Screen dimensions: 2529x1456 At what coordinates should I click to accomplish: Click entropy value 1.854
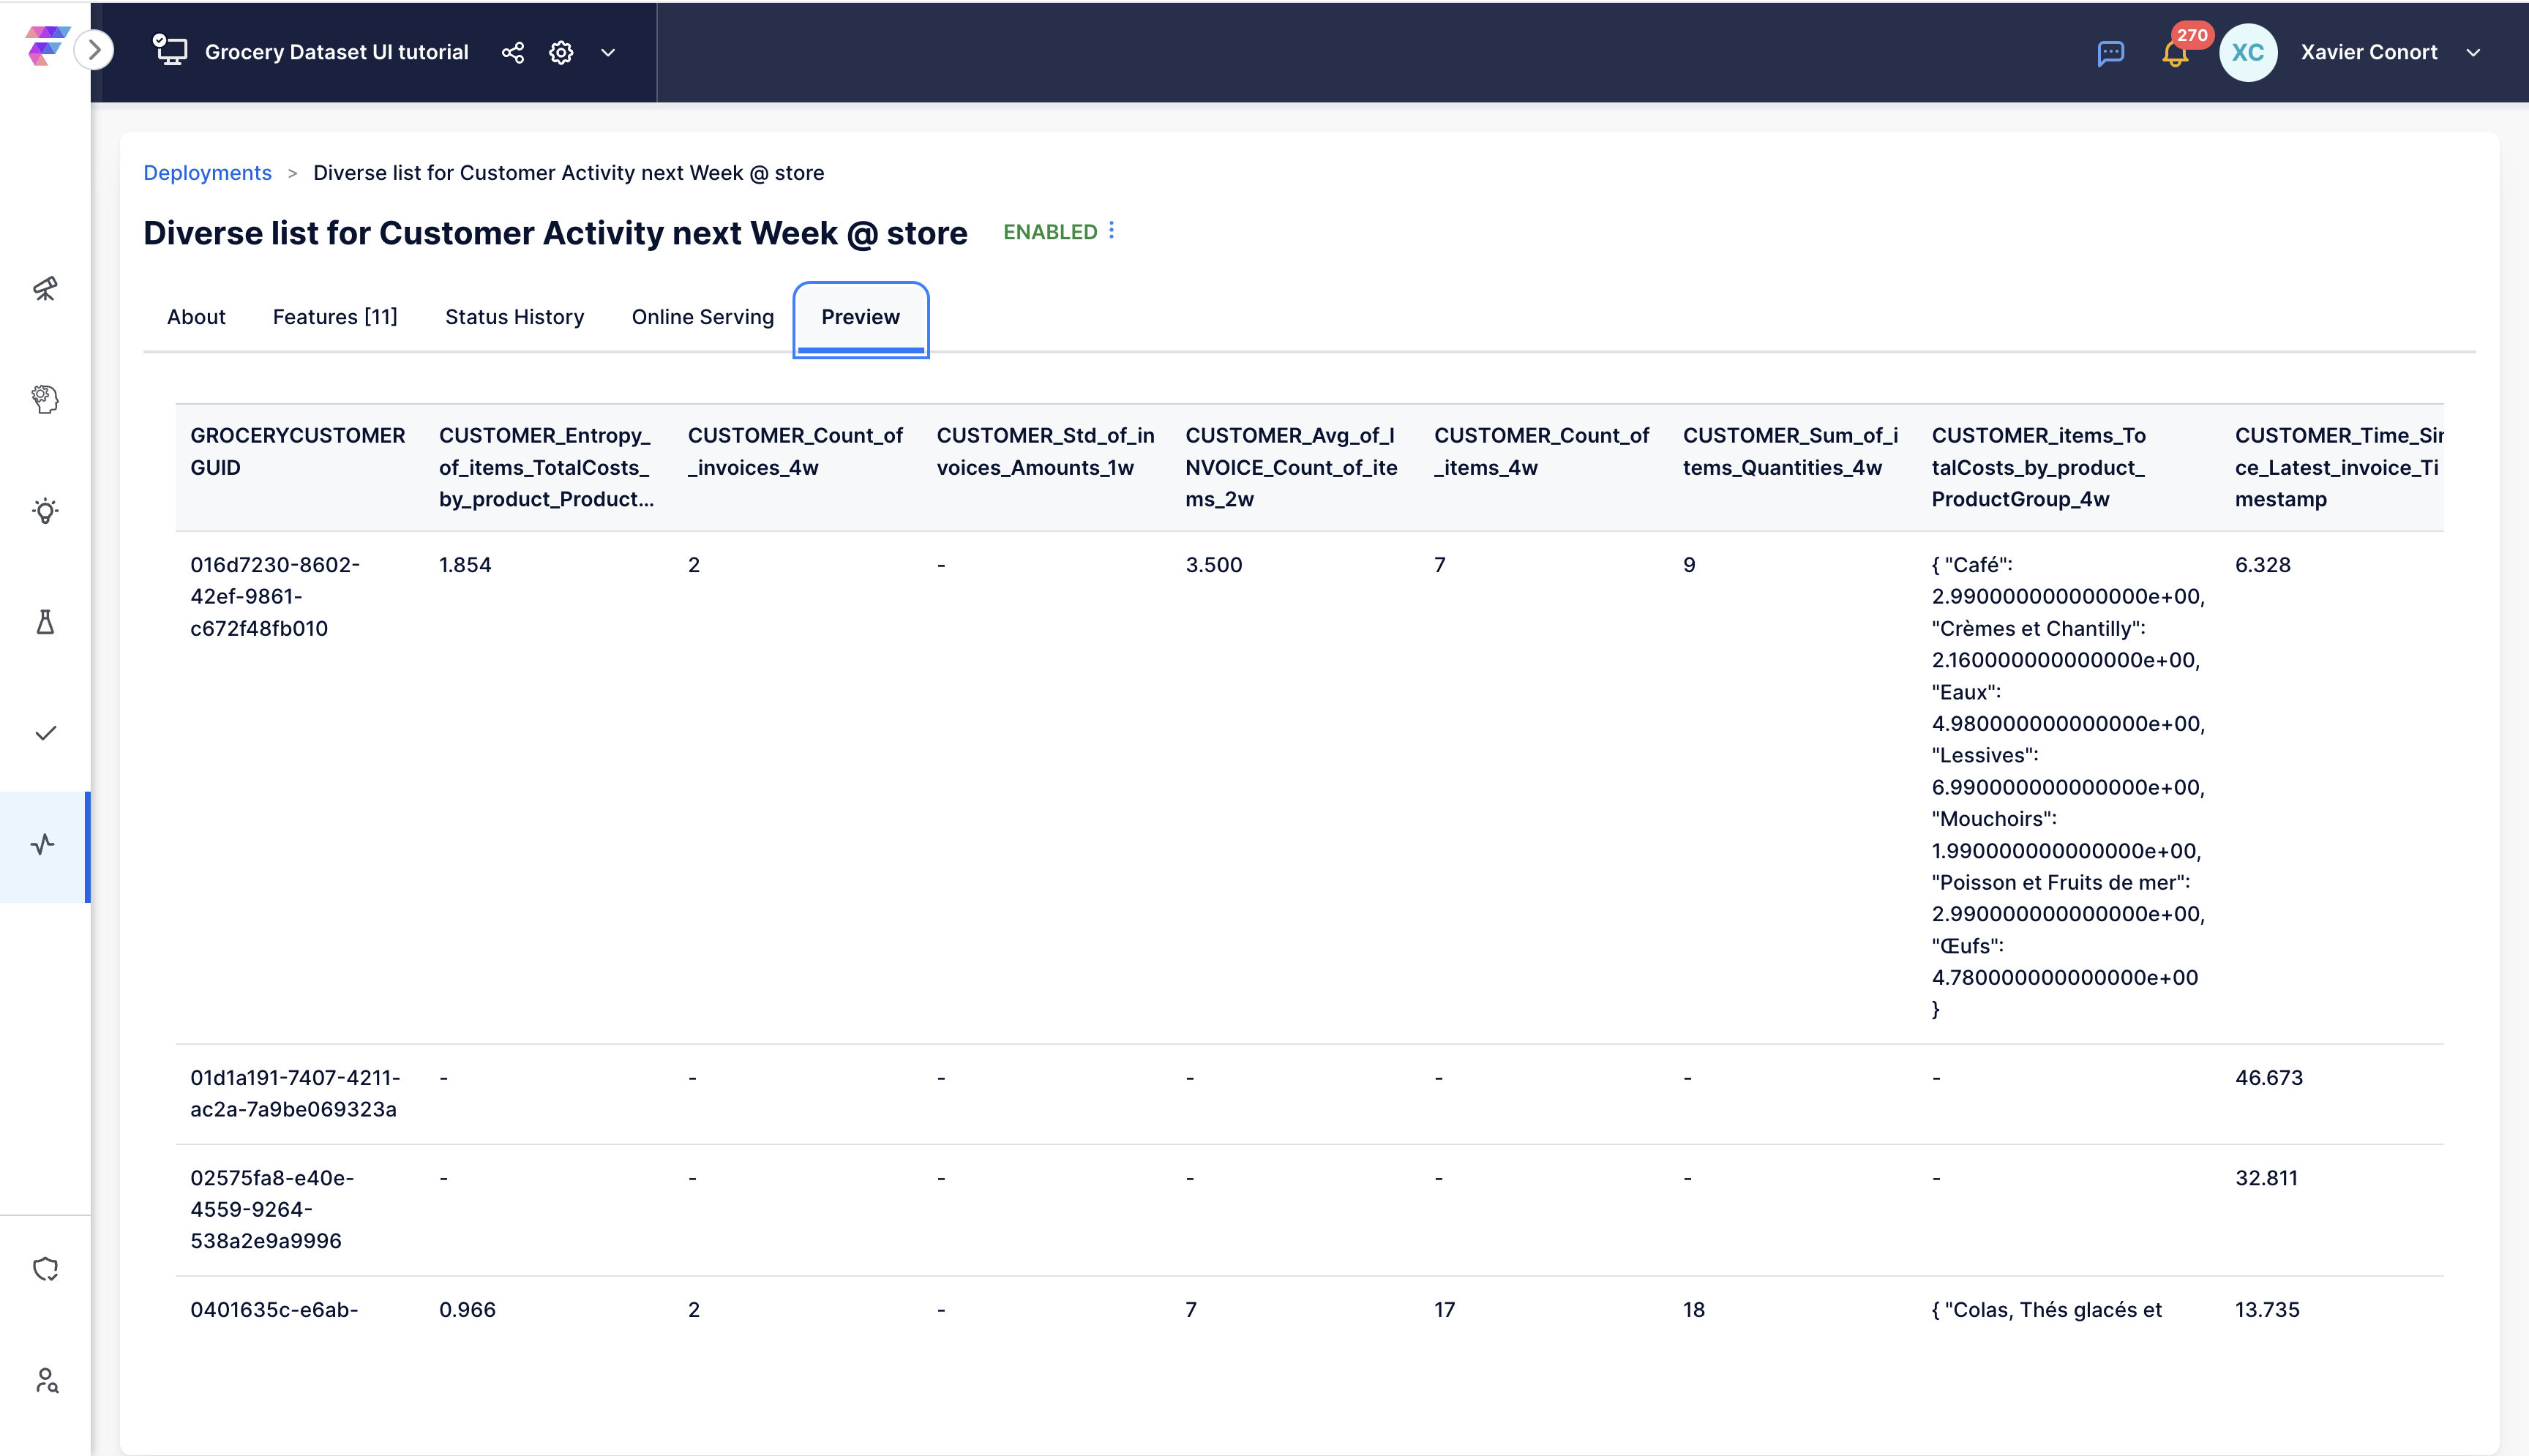click(465, 565)
